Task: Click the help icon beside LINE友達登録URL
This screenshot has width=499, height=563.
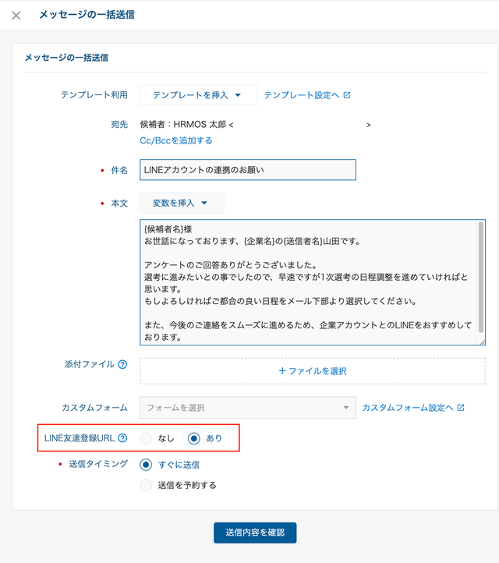Action: point(122,438)
